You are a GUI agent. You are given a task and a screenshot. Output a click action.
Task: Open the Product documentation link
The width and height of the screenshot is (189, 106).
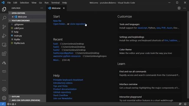[x=65, y=89]
